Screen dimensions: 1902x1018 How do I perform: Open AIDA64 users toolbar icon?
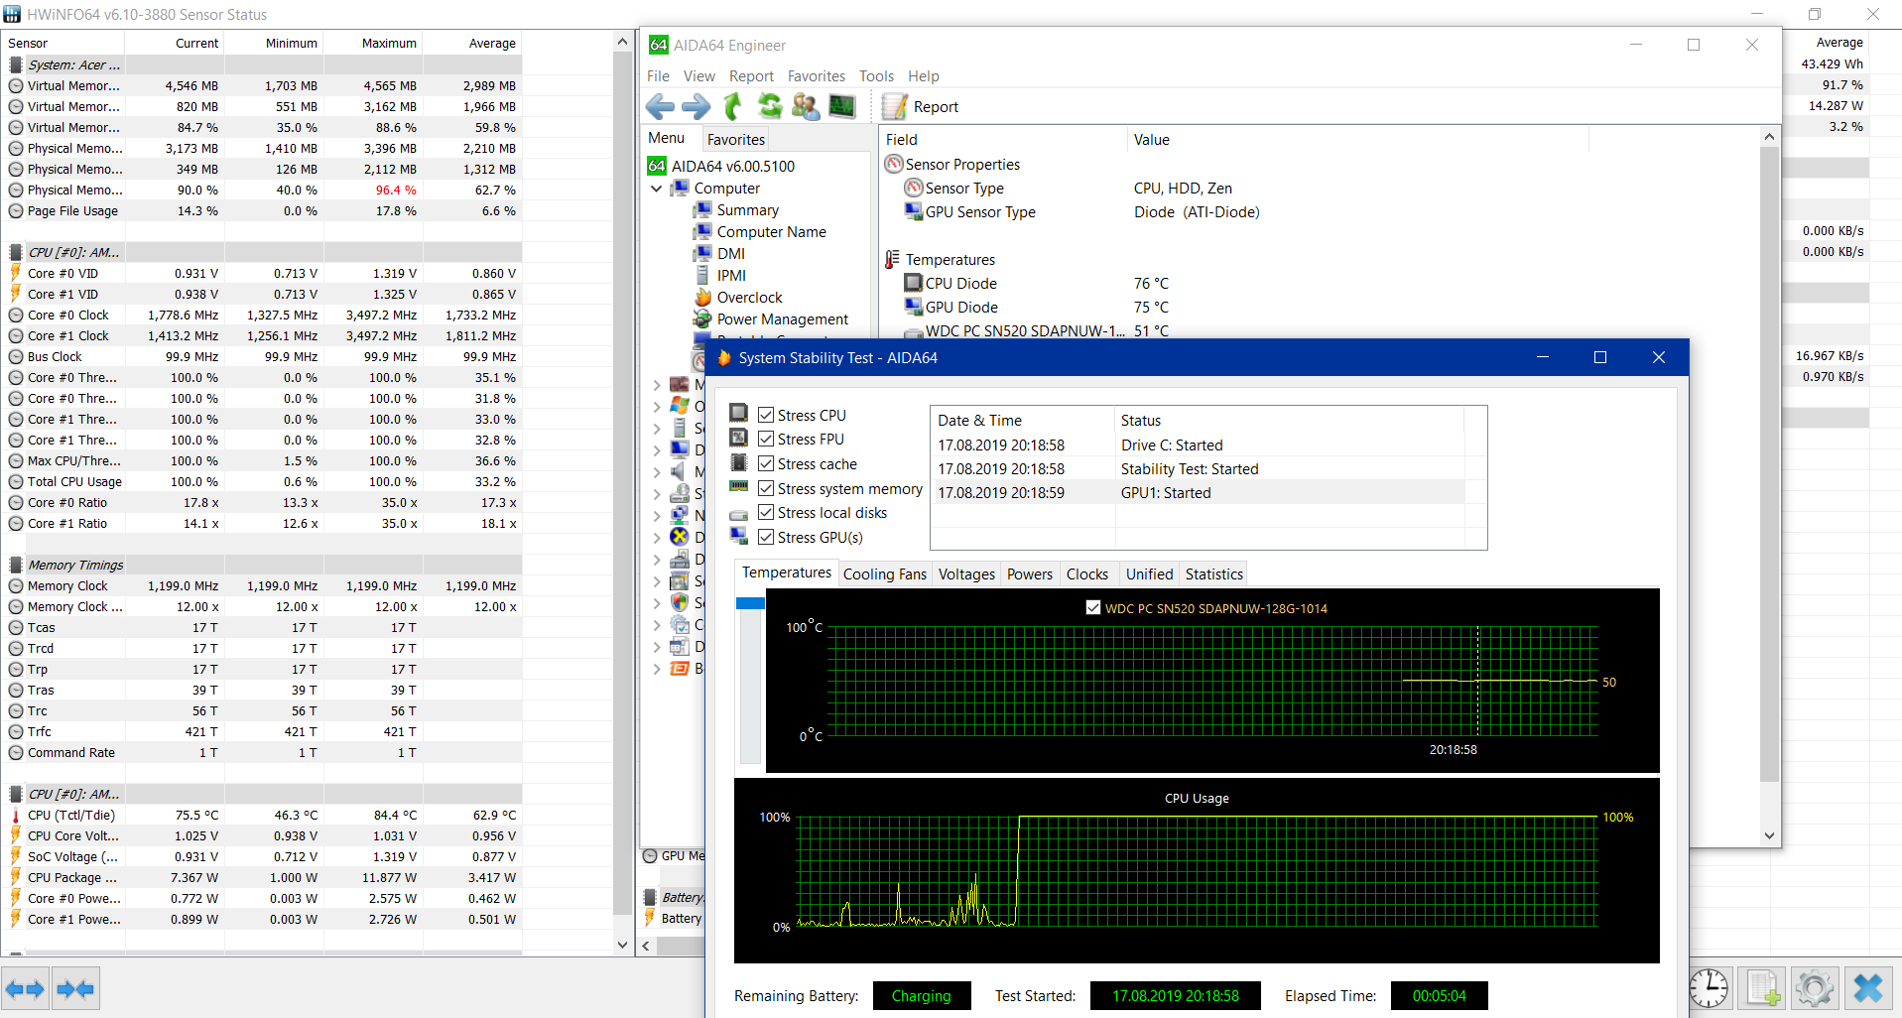point(806,106)
